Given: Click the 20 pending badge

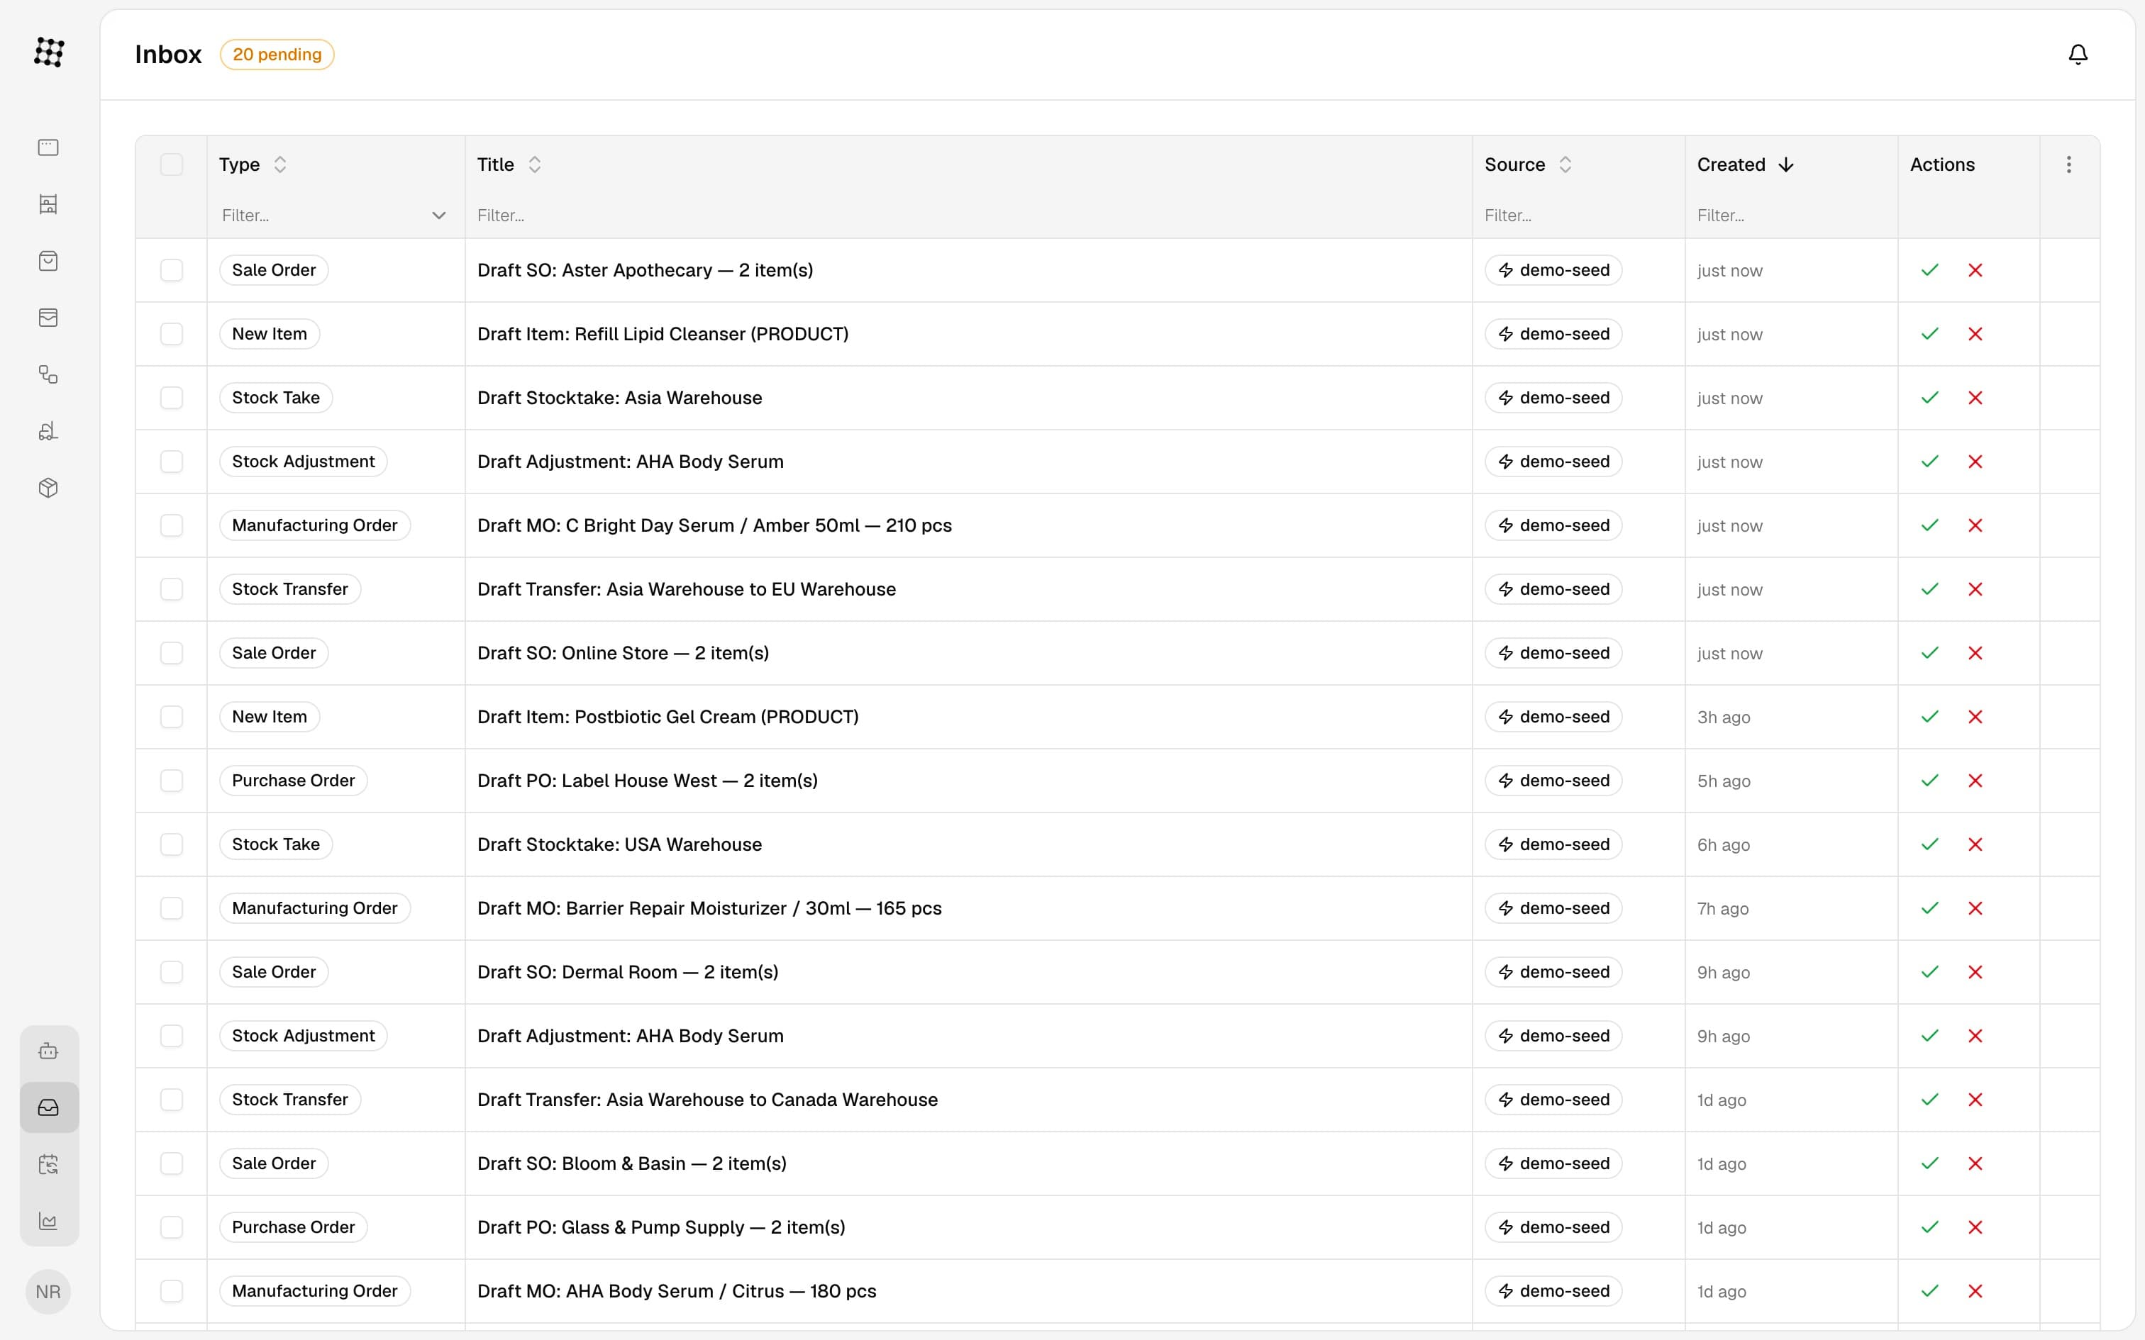Looking at the screenshot, I should tap(277, 55).
